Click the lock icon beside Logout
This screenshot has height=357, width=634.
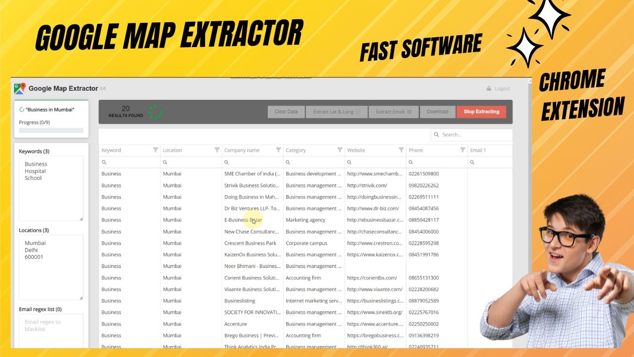point(489,88)
